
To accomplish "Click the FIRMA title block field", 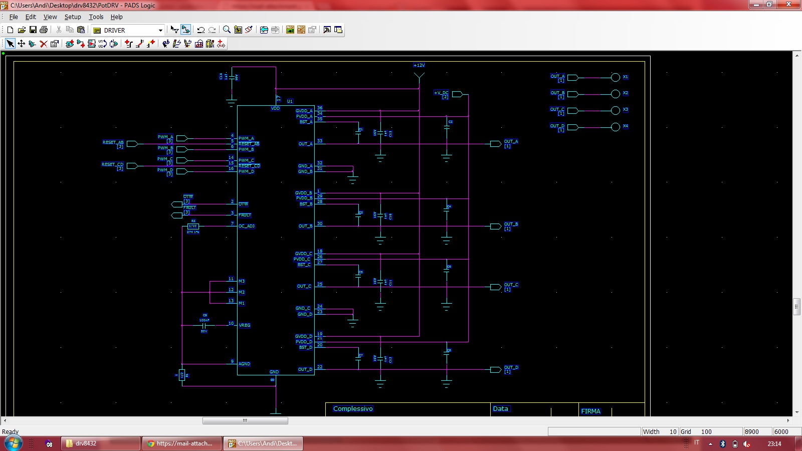I will coord(590,411).
